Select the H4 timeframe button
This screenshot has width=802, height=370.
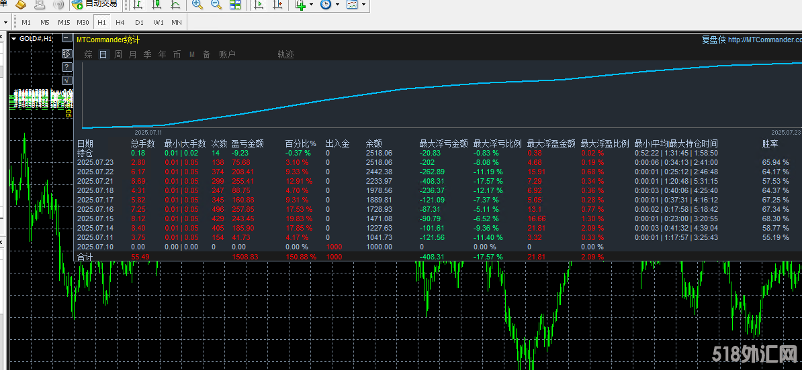click(120, 22)
